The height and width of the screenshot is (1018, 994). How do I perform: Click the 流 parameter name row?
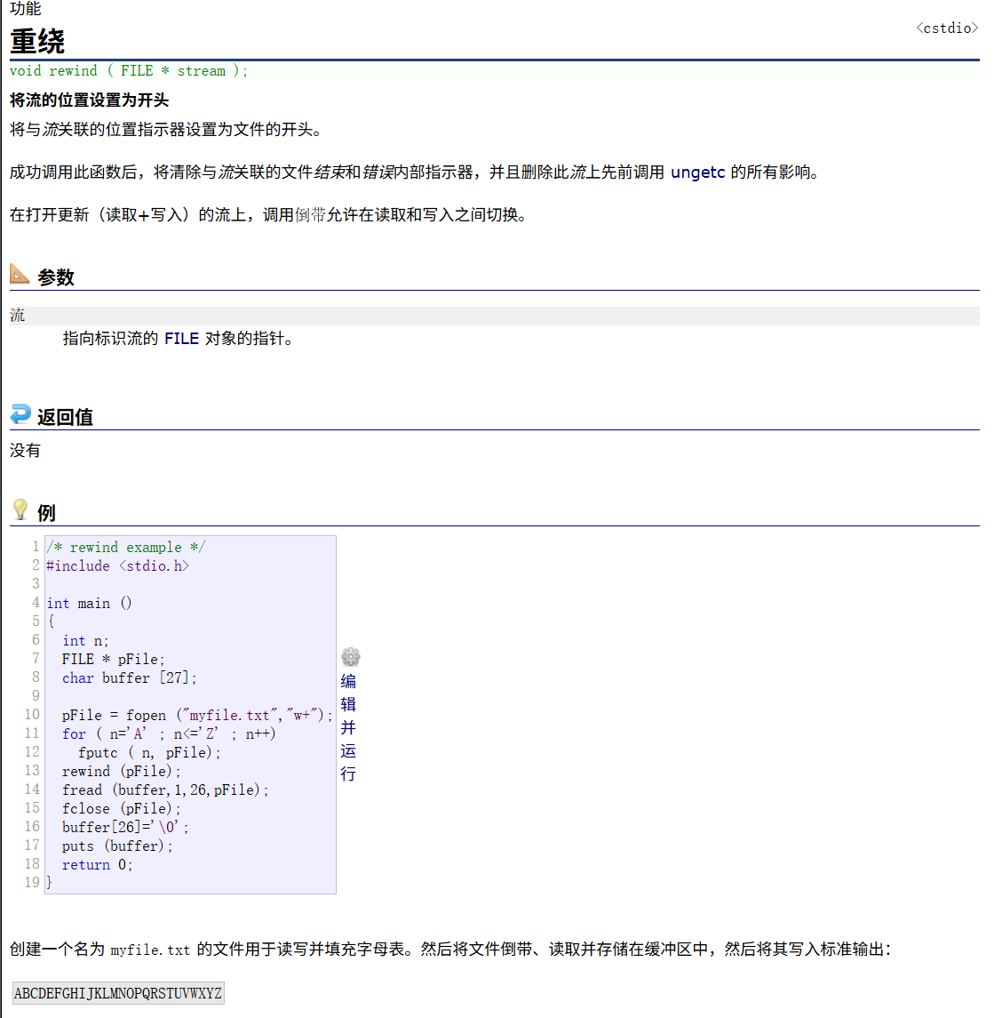[495, 316]
